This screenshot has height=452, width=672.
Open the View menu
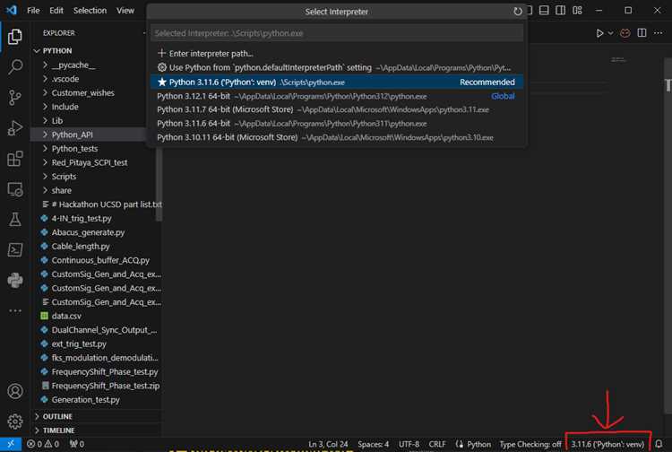(x=125, y=10)
